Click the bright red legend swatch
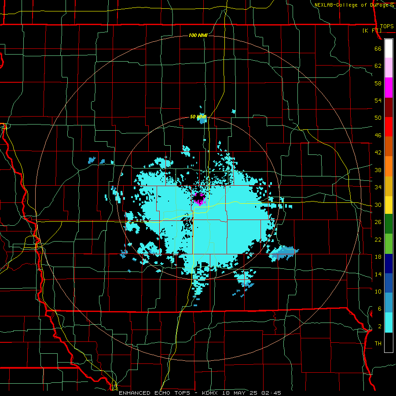Image resolution: width=396 pixels, height=396 pixels. [389, 127]
